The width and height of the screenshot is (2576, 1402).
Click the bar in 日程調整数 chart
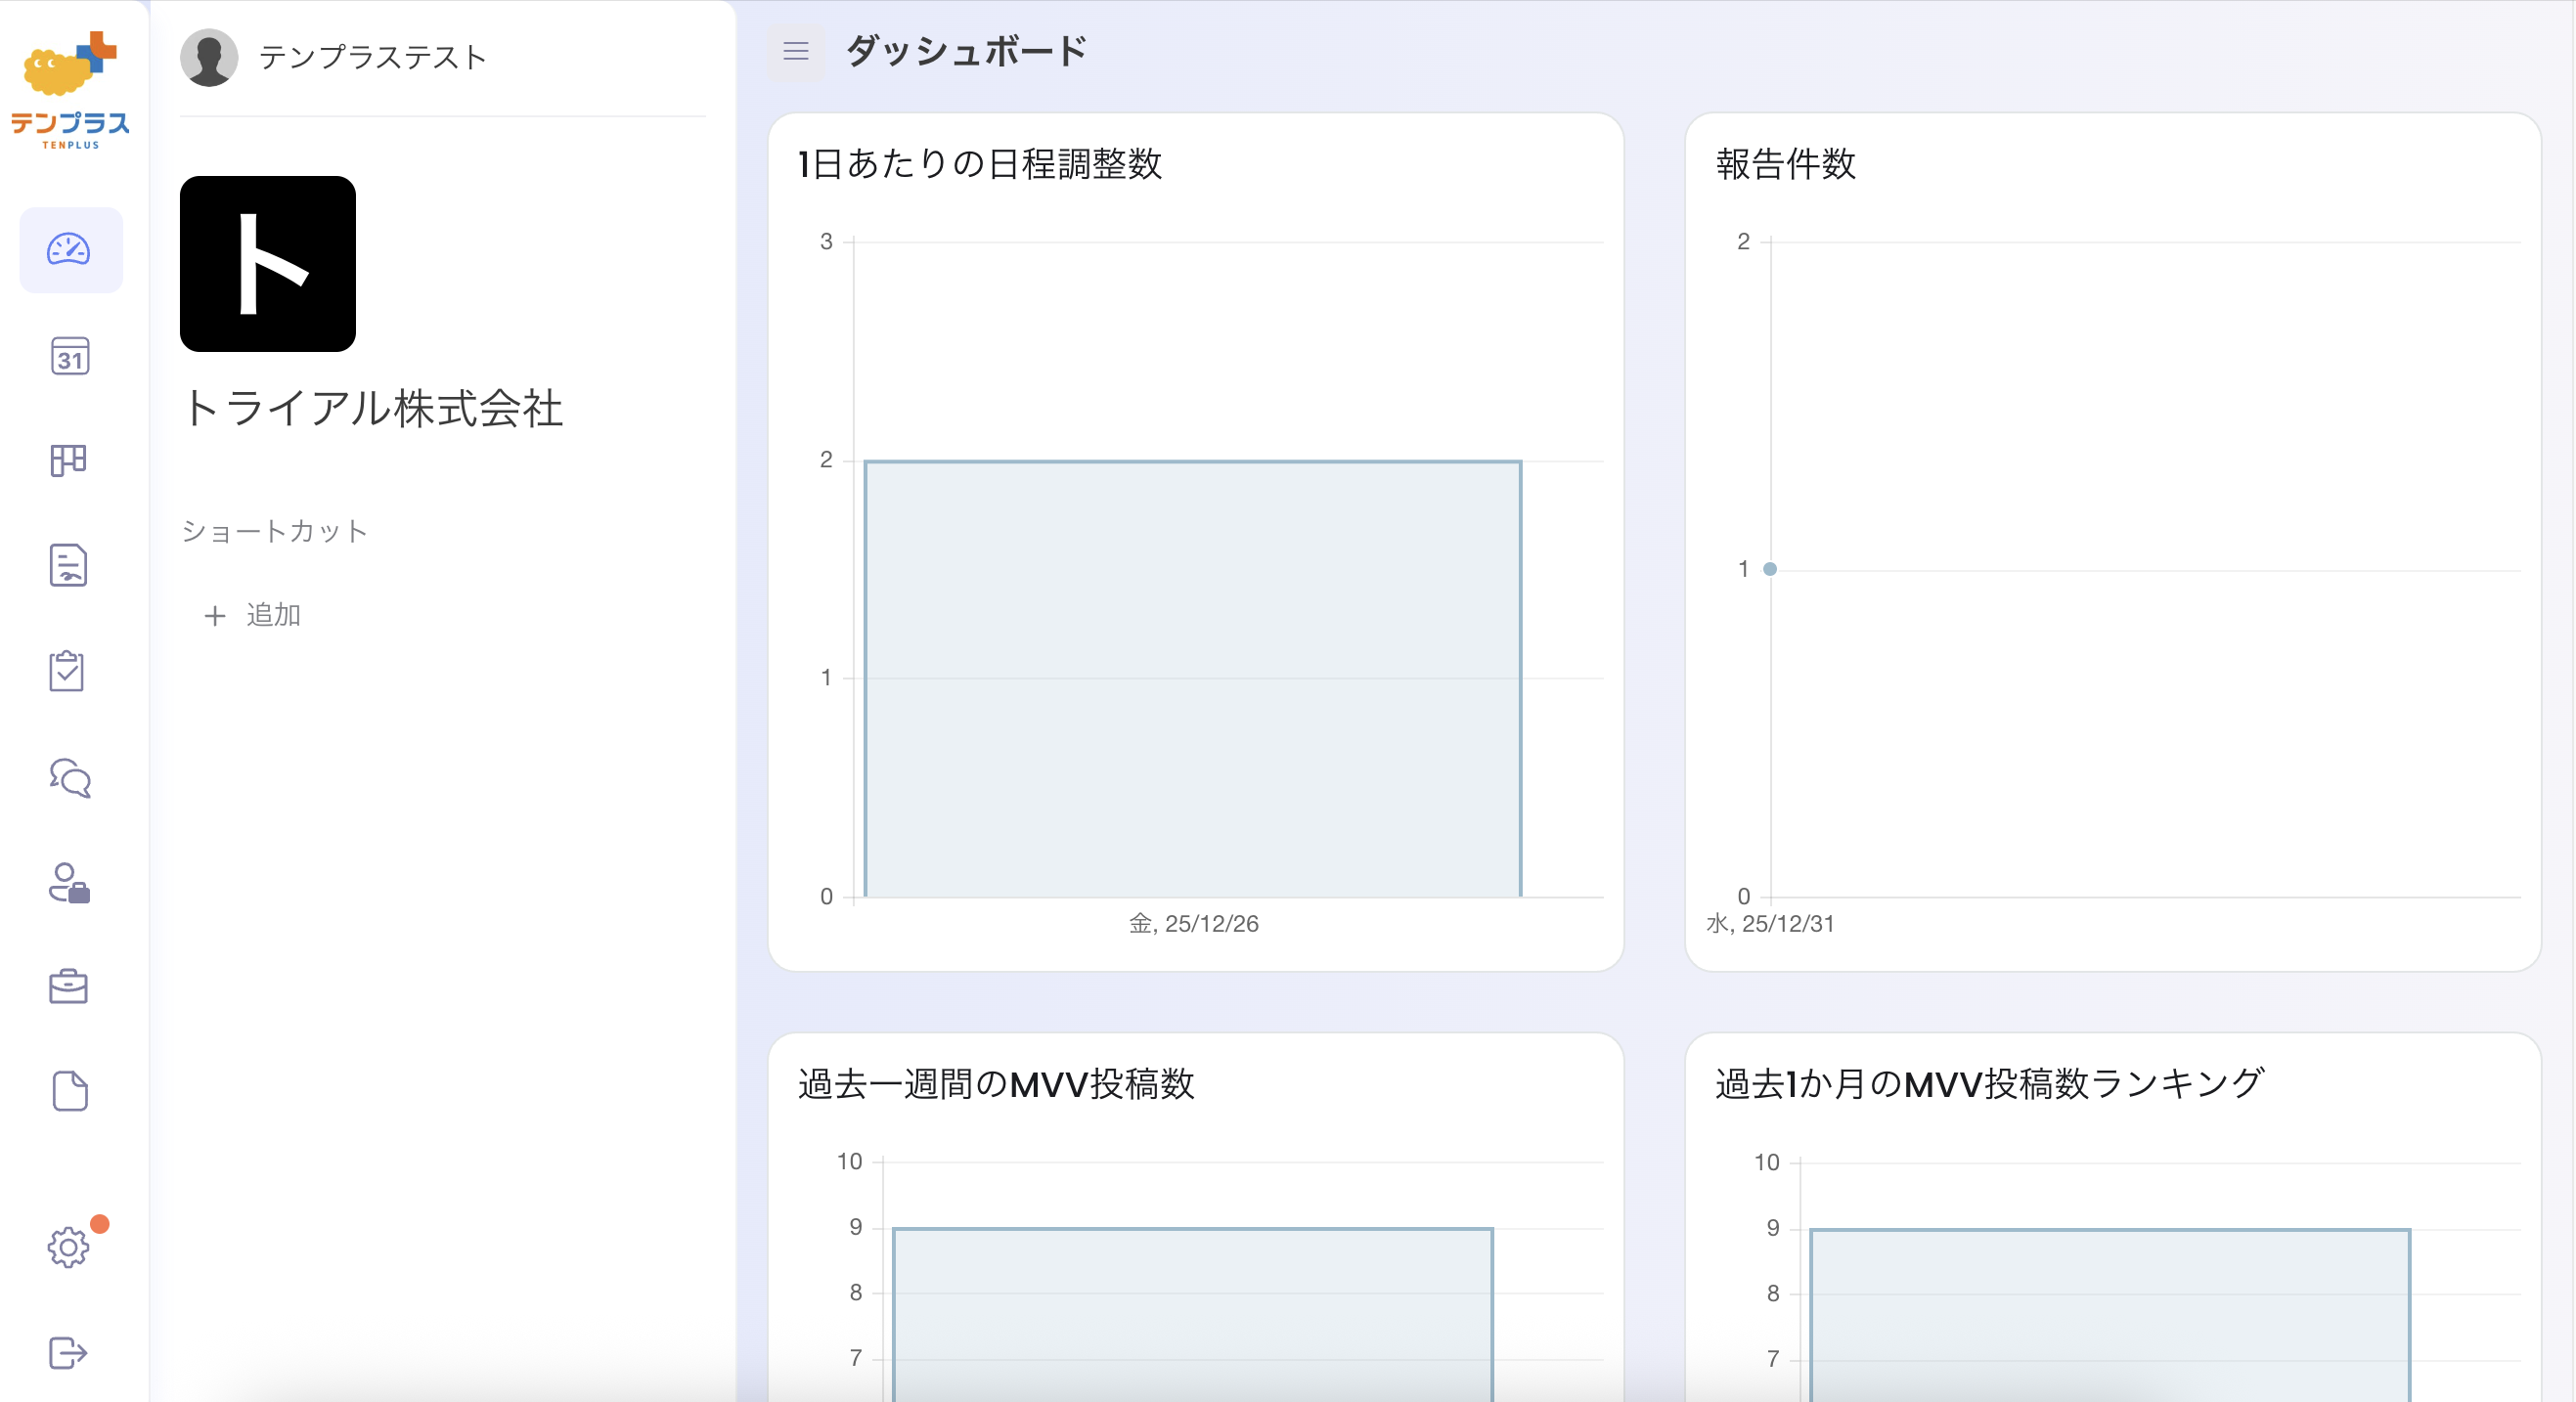[x=1193, y=679]
